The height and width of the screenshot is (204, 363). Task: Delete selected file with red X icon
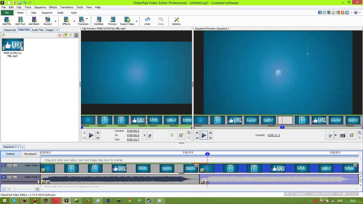pyautogui.click(x=60, y=35)
